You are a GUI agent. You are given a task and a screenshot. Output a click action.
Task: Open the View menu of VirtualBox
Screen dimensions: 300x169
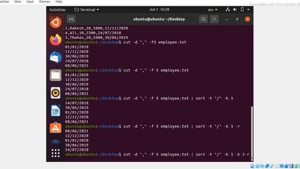[x=18, y=1]
